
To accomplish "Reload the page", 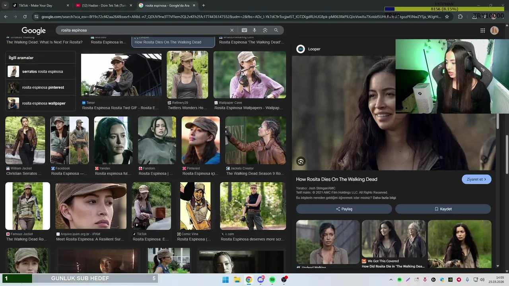I will click(25, 17).
